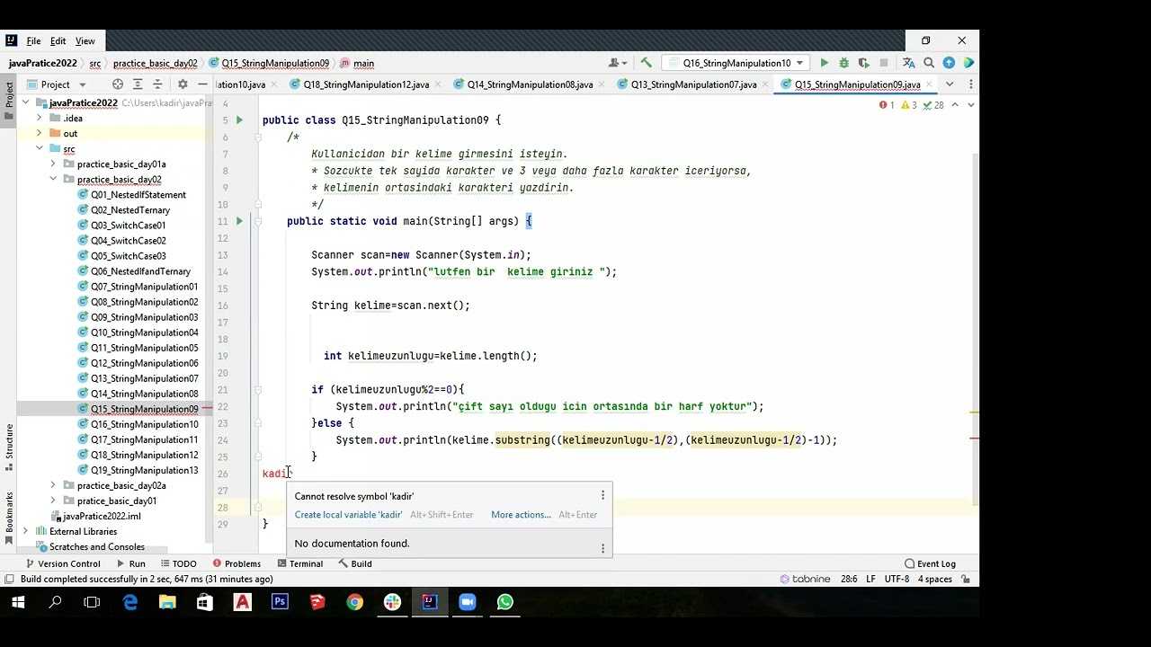Screen dimensions: 1151x647
Task: Collapse the javaPratice2022 root node
Action: tap(26, 102)
